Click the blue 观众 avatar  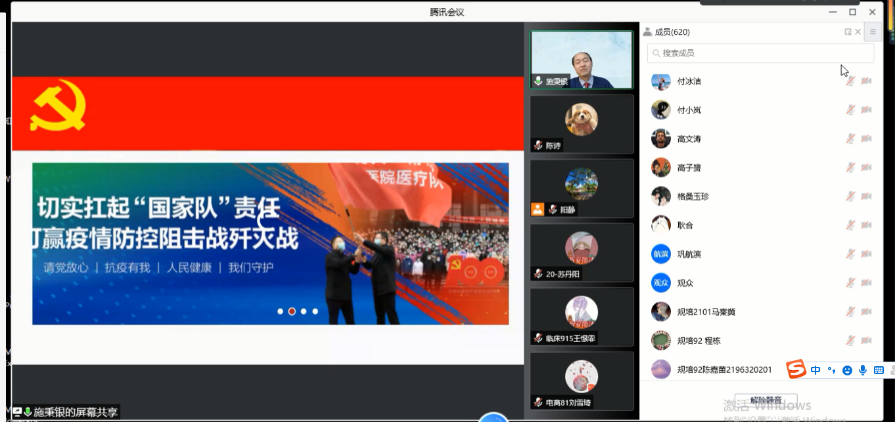point(660,283)
